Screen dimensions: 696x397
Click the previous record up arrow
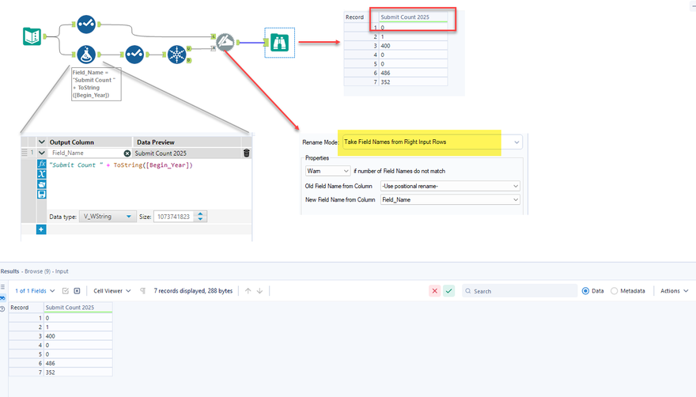coord(248,291)
